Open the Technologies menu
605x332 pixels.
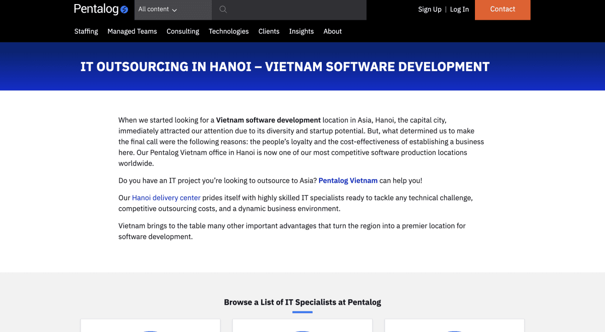(229, 31)
